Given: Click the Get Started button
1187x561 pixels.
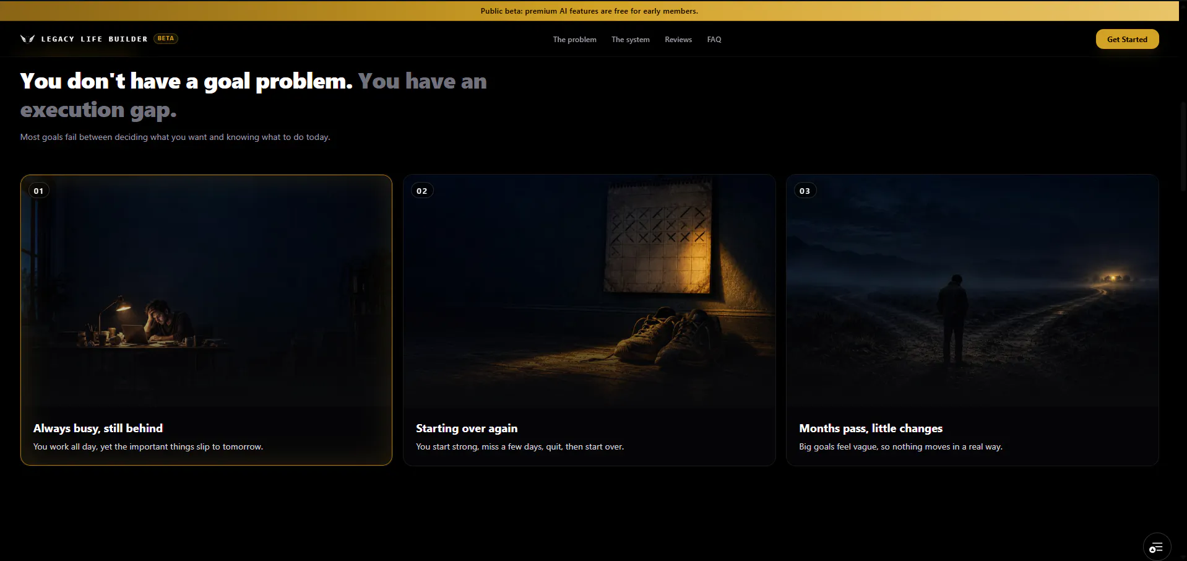Looking at the screenshot, I should point(1127,39).
